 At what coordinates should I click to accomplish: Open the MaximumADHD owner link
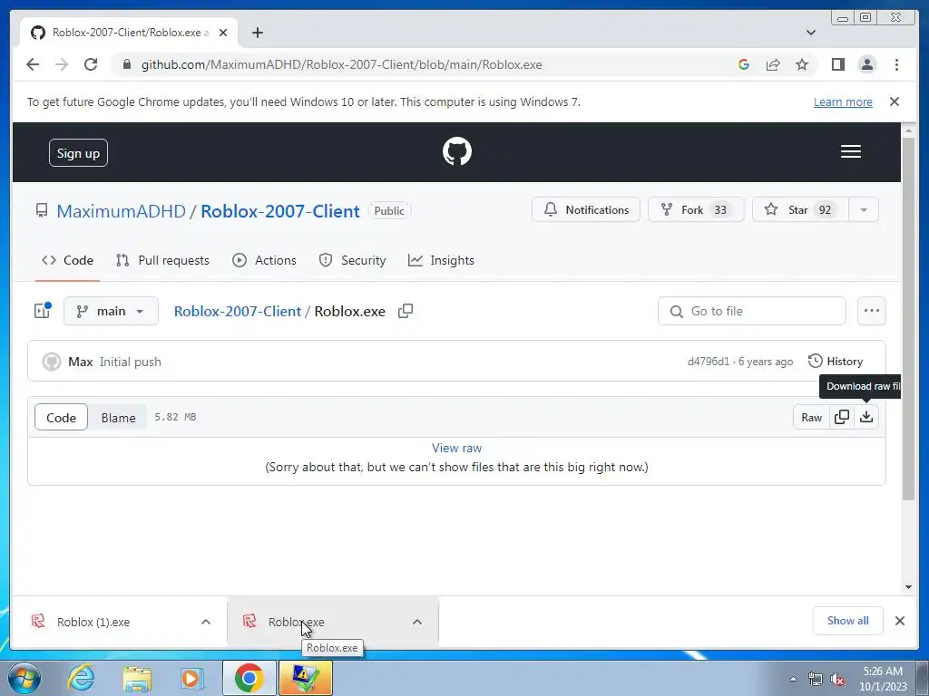122,211
